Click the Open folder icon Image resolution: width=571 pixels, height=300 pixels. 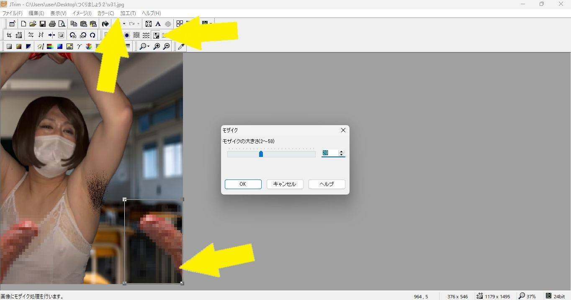(33, 24)
